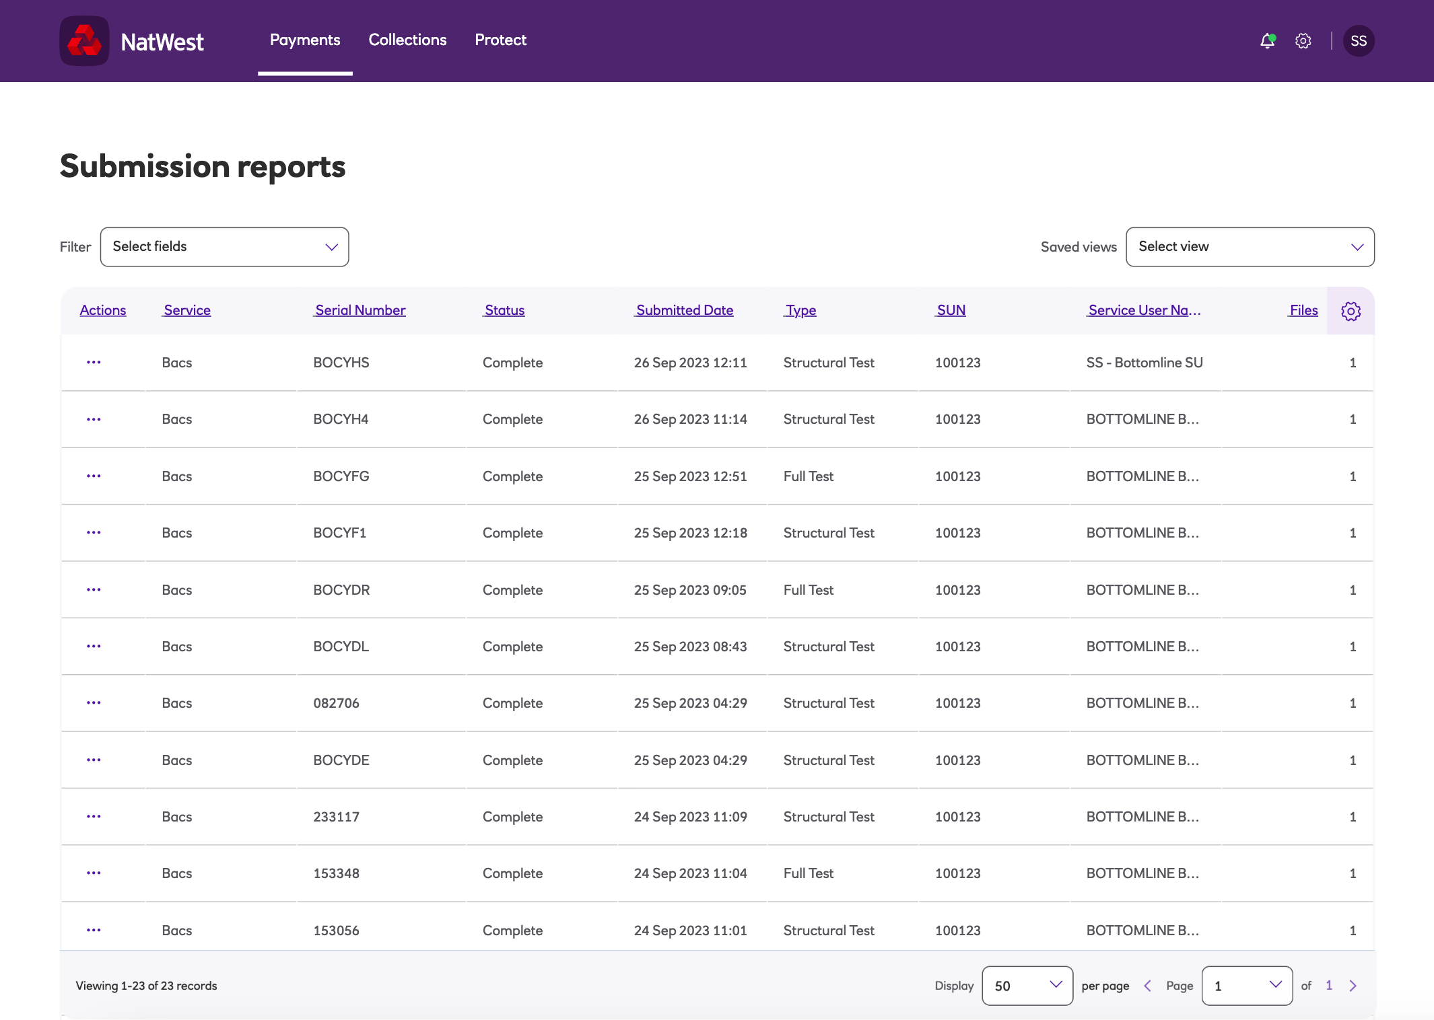
Task: Expand the Select fields filter dropdown
Action: click(224, 247)
